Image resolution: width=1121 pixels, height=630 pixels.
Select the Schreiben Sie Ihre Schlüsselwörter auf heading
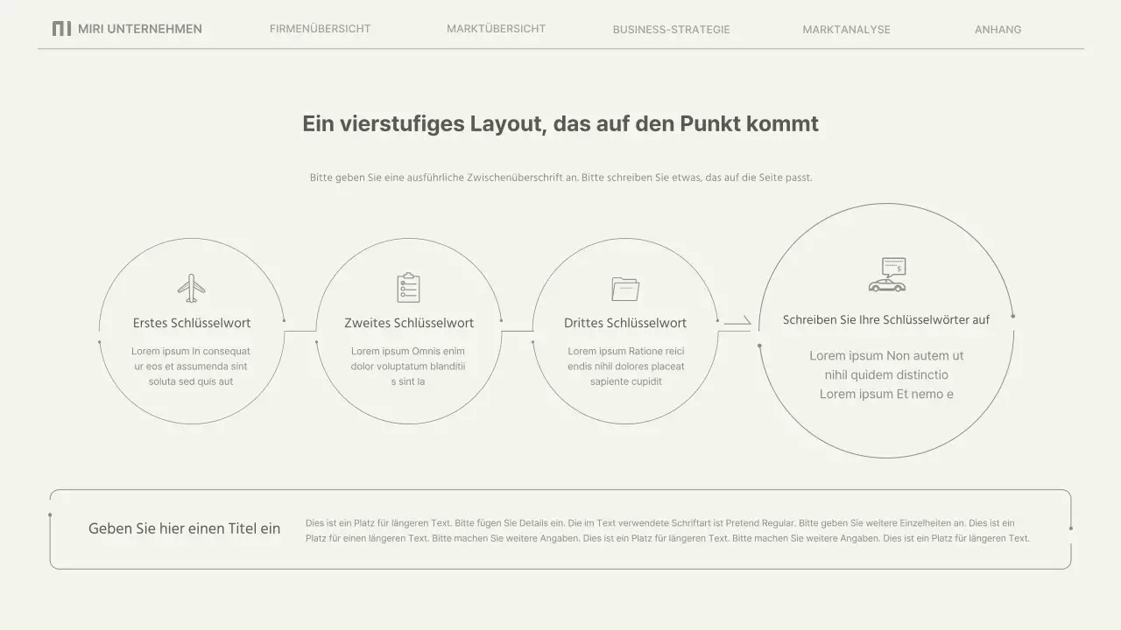click(885, 319)
